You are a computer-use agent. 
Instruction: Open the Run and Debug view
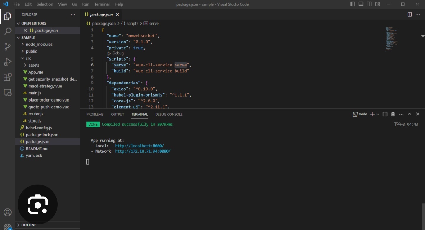pyautogui.click(x=7, y=62)
